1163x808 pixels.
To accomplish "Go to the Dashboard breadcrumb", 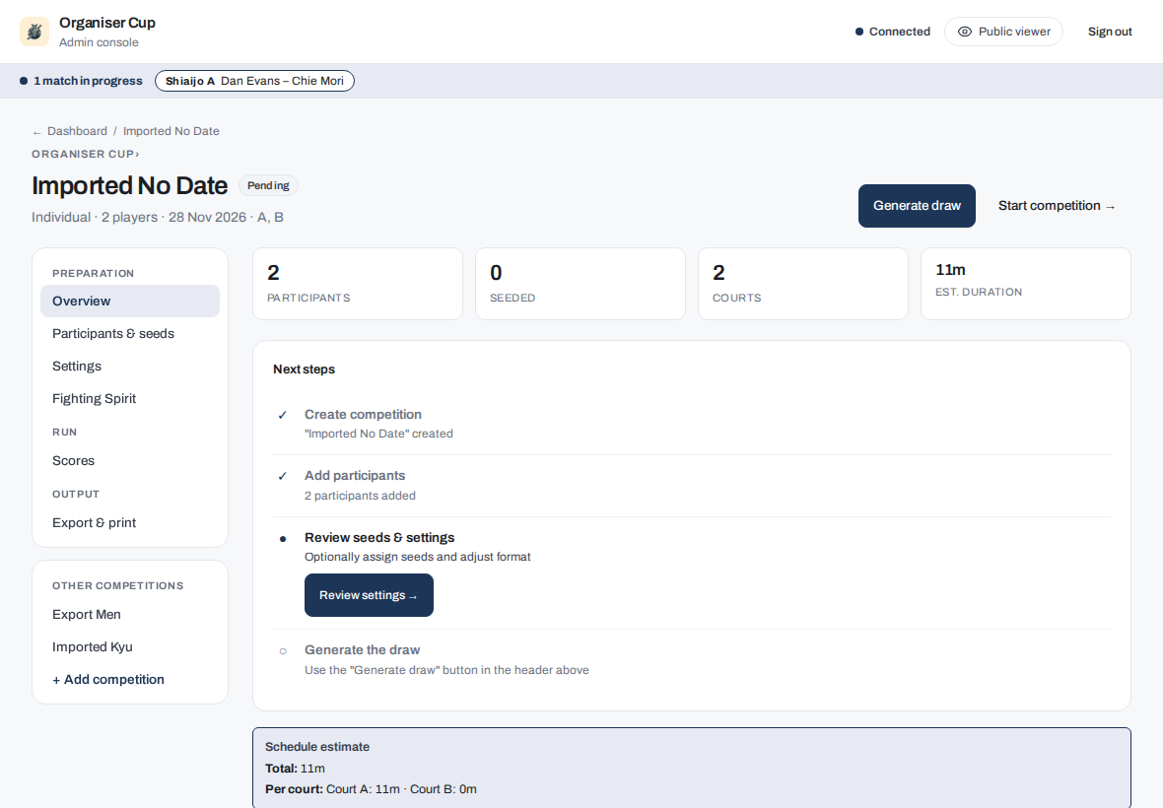I will point(77,131).
